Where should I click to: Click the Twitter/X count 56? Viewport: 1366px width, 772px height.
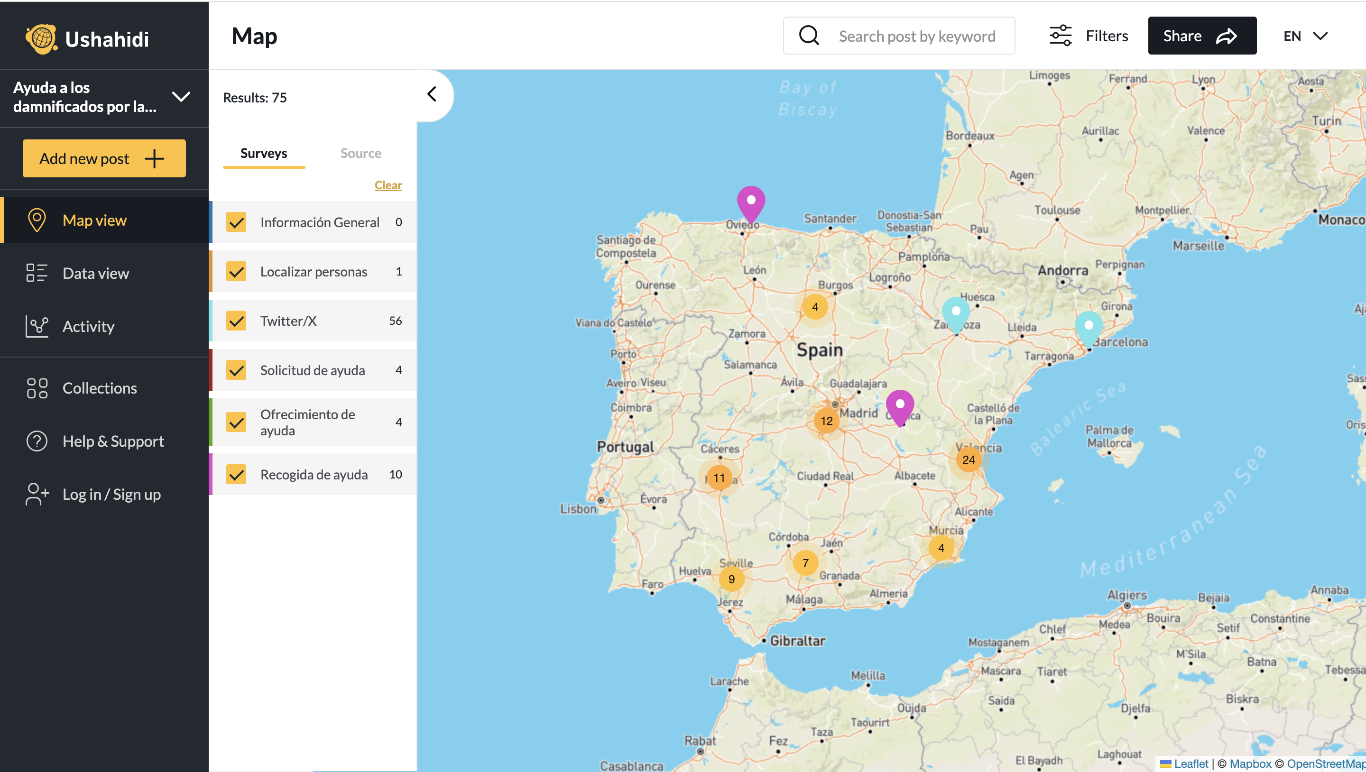(x=395, y=321)
